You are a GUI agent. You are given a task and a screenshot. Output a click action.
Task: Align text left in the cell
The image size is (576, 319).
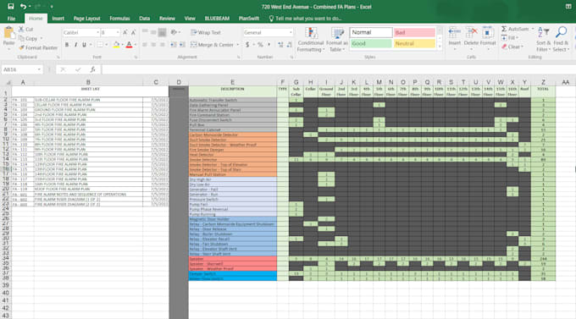pos(145,45)
